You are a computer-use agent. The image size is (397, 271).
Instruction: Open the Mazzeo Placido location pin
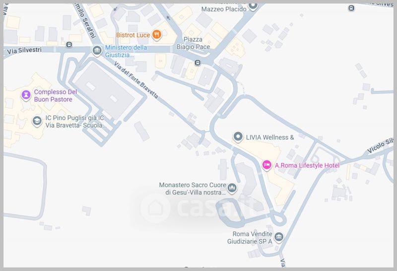click(253, 6)
